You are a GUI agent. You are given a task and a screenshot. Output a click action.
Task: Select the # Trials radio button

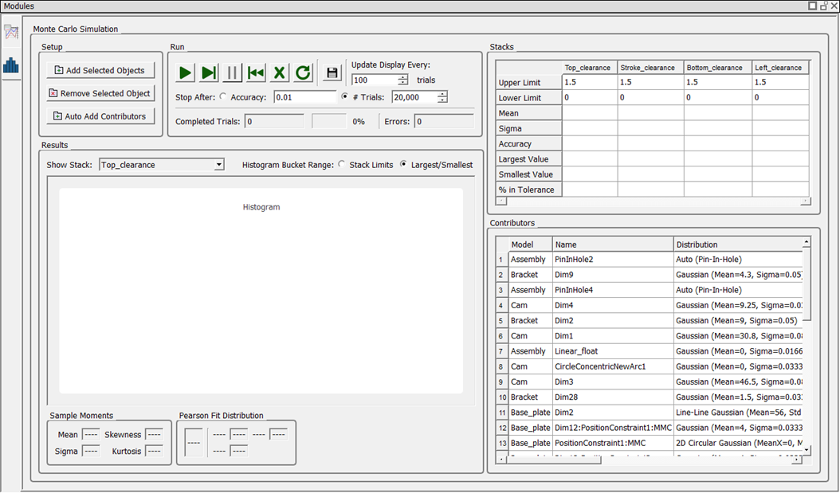coord(344,97)
